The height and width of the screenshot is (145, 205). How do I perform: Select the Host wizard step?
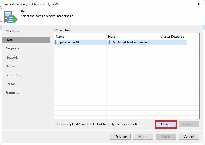(x=9, y=40)
